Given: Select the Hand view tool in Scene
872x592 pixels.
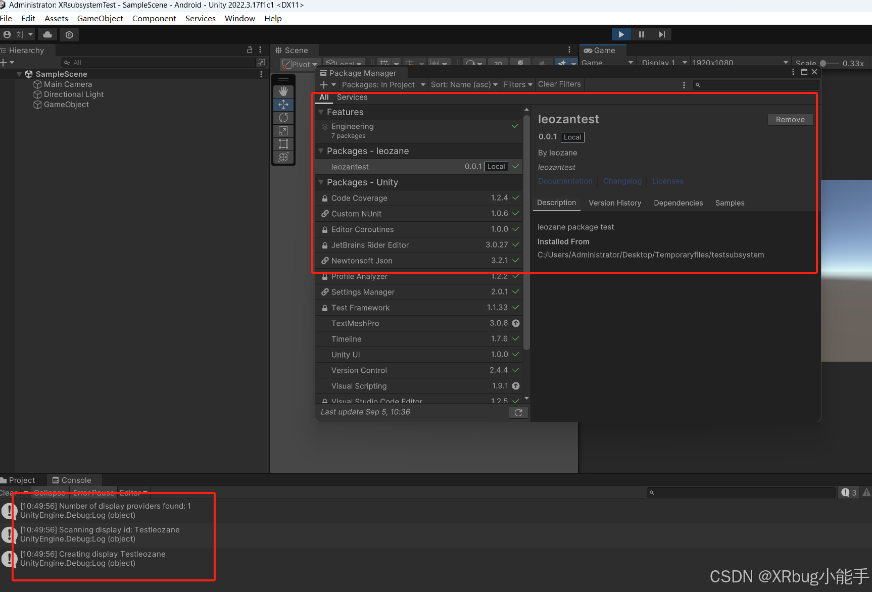Looking at the screenshot, I should point(283,91).
